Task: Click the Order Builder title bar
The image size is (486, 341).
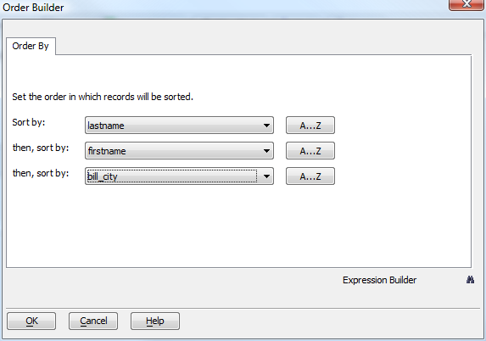Action: pos(217,7)
